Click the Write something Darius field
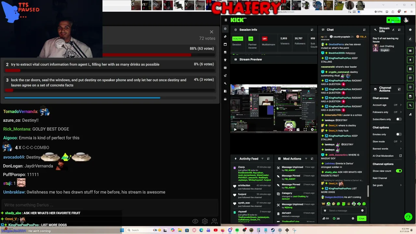The height and width of the screenshot is (234, 416). [110, 205]
